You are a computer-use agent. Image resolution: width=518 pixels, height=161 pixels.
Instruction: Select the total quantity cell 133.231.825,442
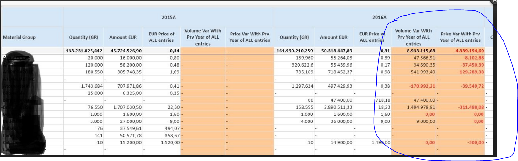[x=84, y=51]
